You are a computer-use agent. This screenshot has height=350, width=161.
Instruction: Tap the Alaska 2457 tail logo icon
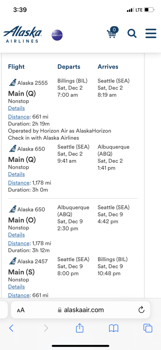coord(13,261)
